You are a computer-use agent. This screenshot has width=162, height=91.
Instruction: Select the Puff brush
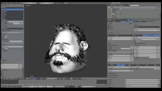pyautogui.click(x=13, y=16)
